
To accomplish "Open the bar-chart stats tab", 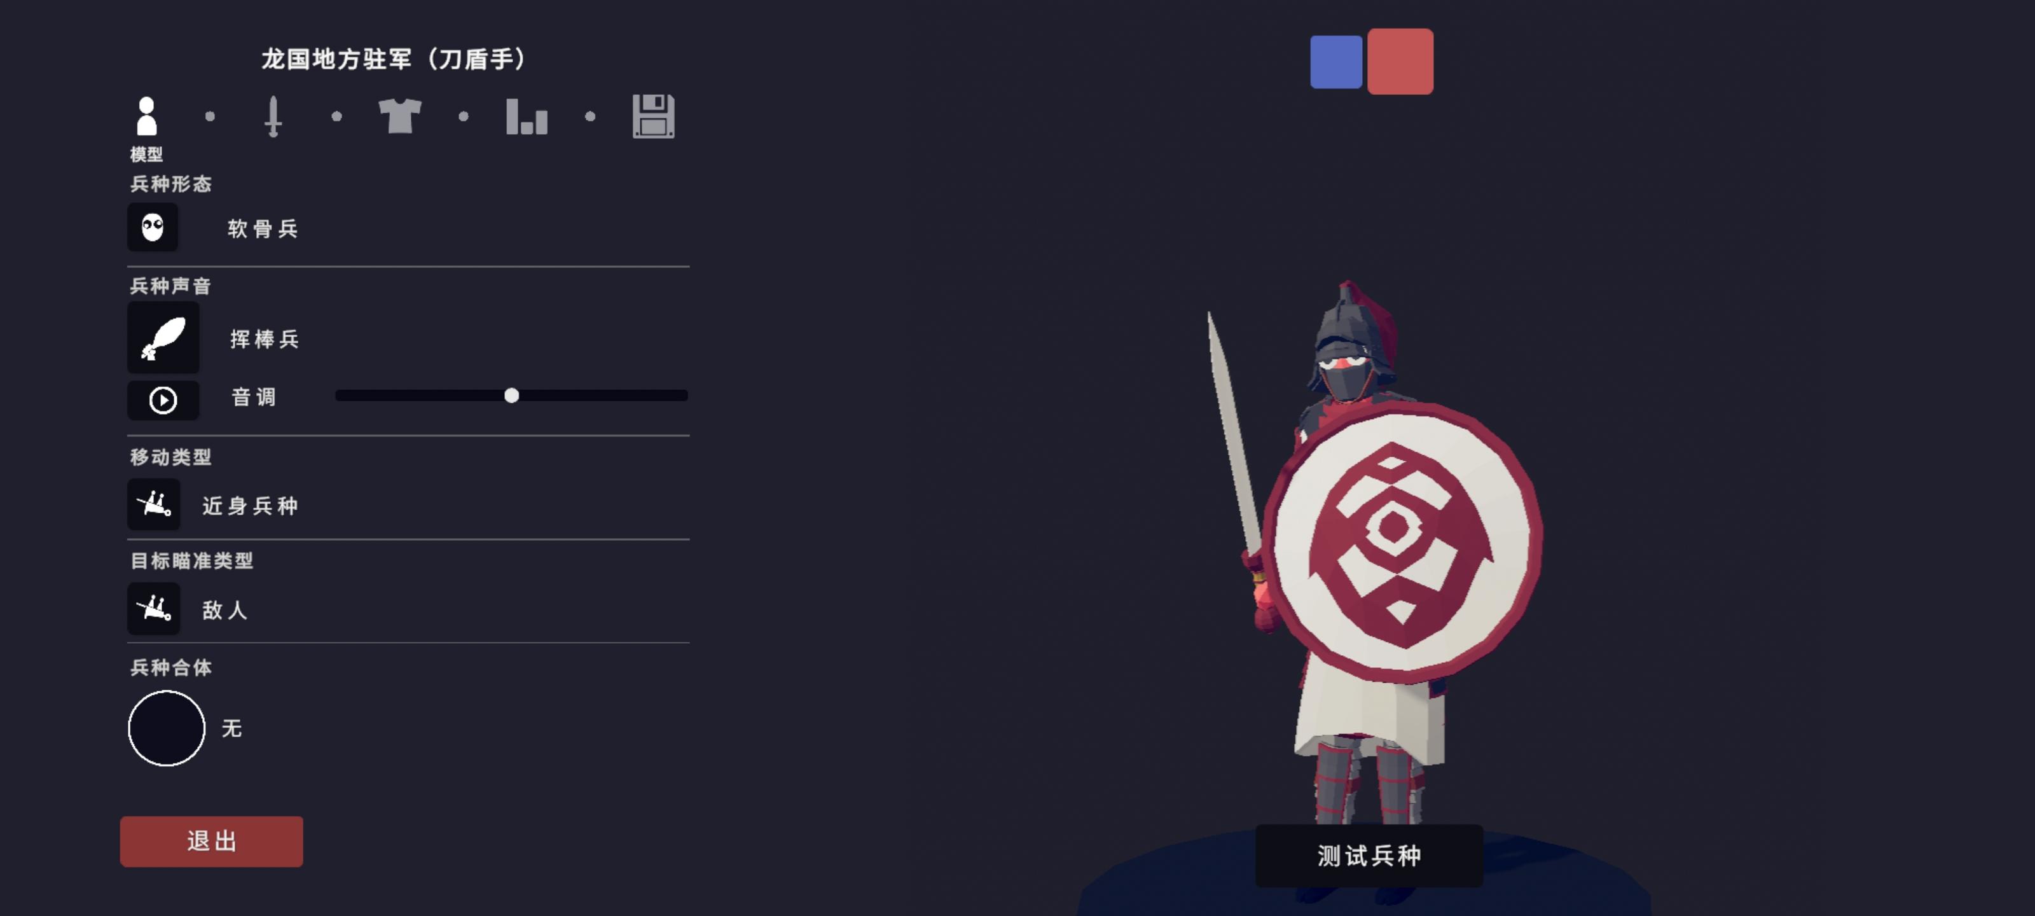I will 527,116.
